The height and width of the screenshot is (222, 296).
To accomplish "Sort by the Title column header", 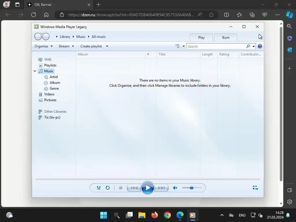I will [x=178, y=54].
